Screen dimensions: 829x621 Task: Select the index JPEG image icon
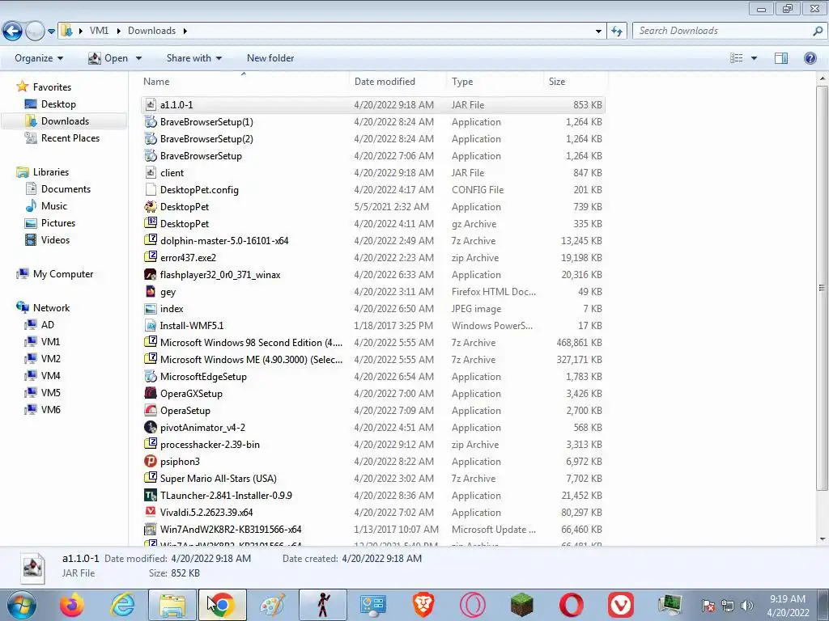click(x=151, y=308)
